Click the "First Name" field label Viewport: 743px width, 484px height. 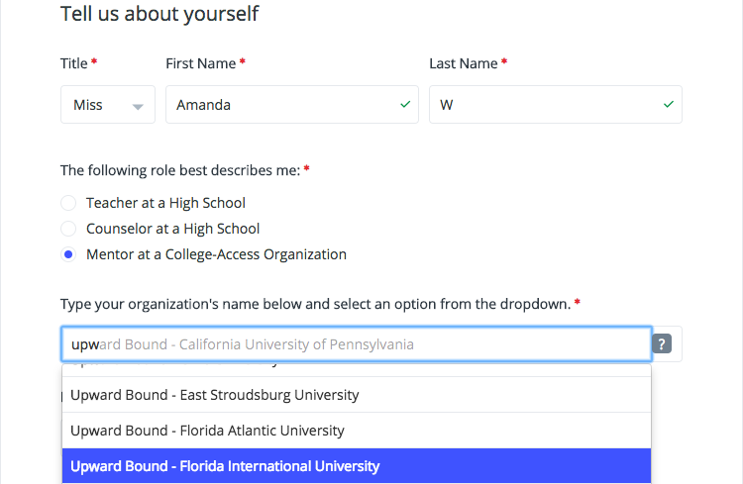coord(201,63)
